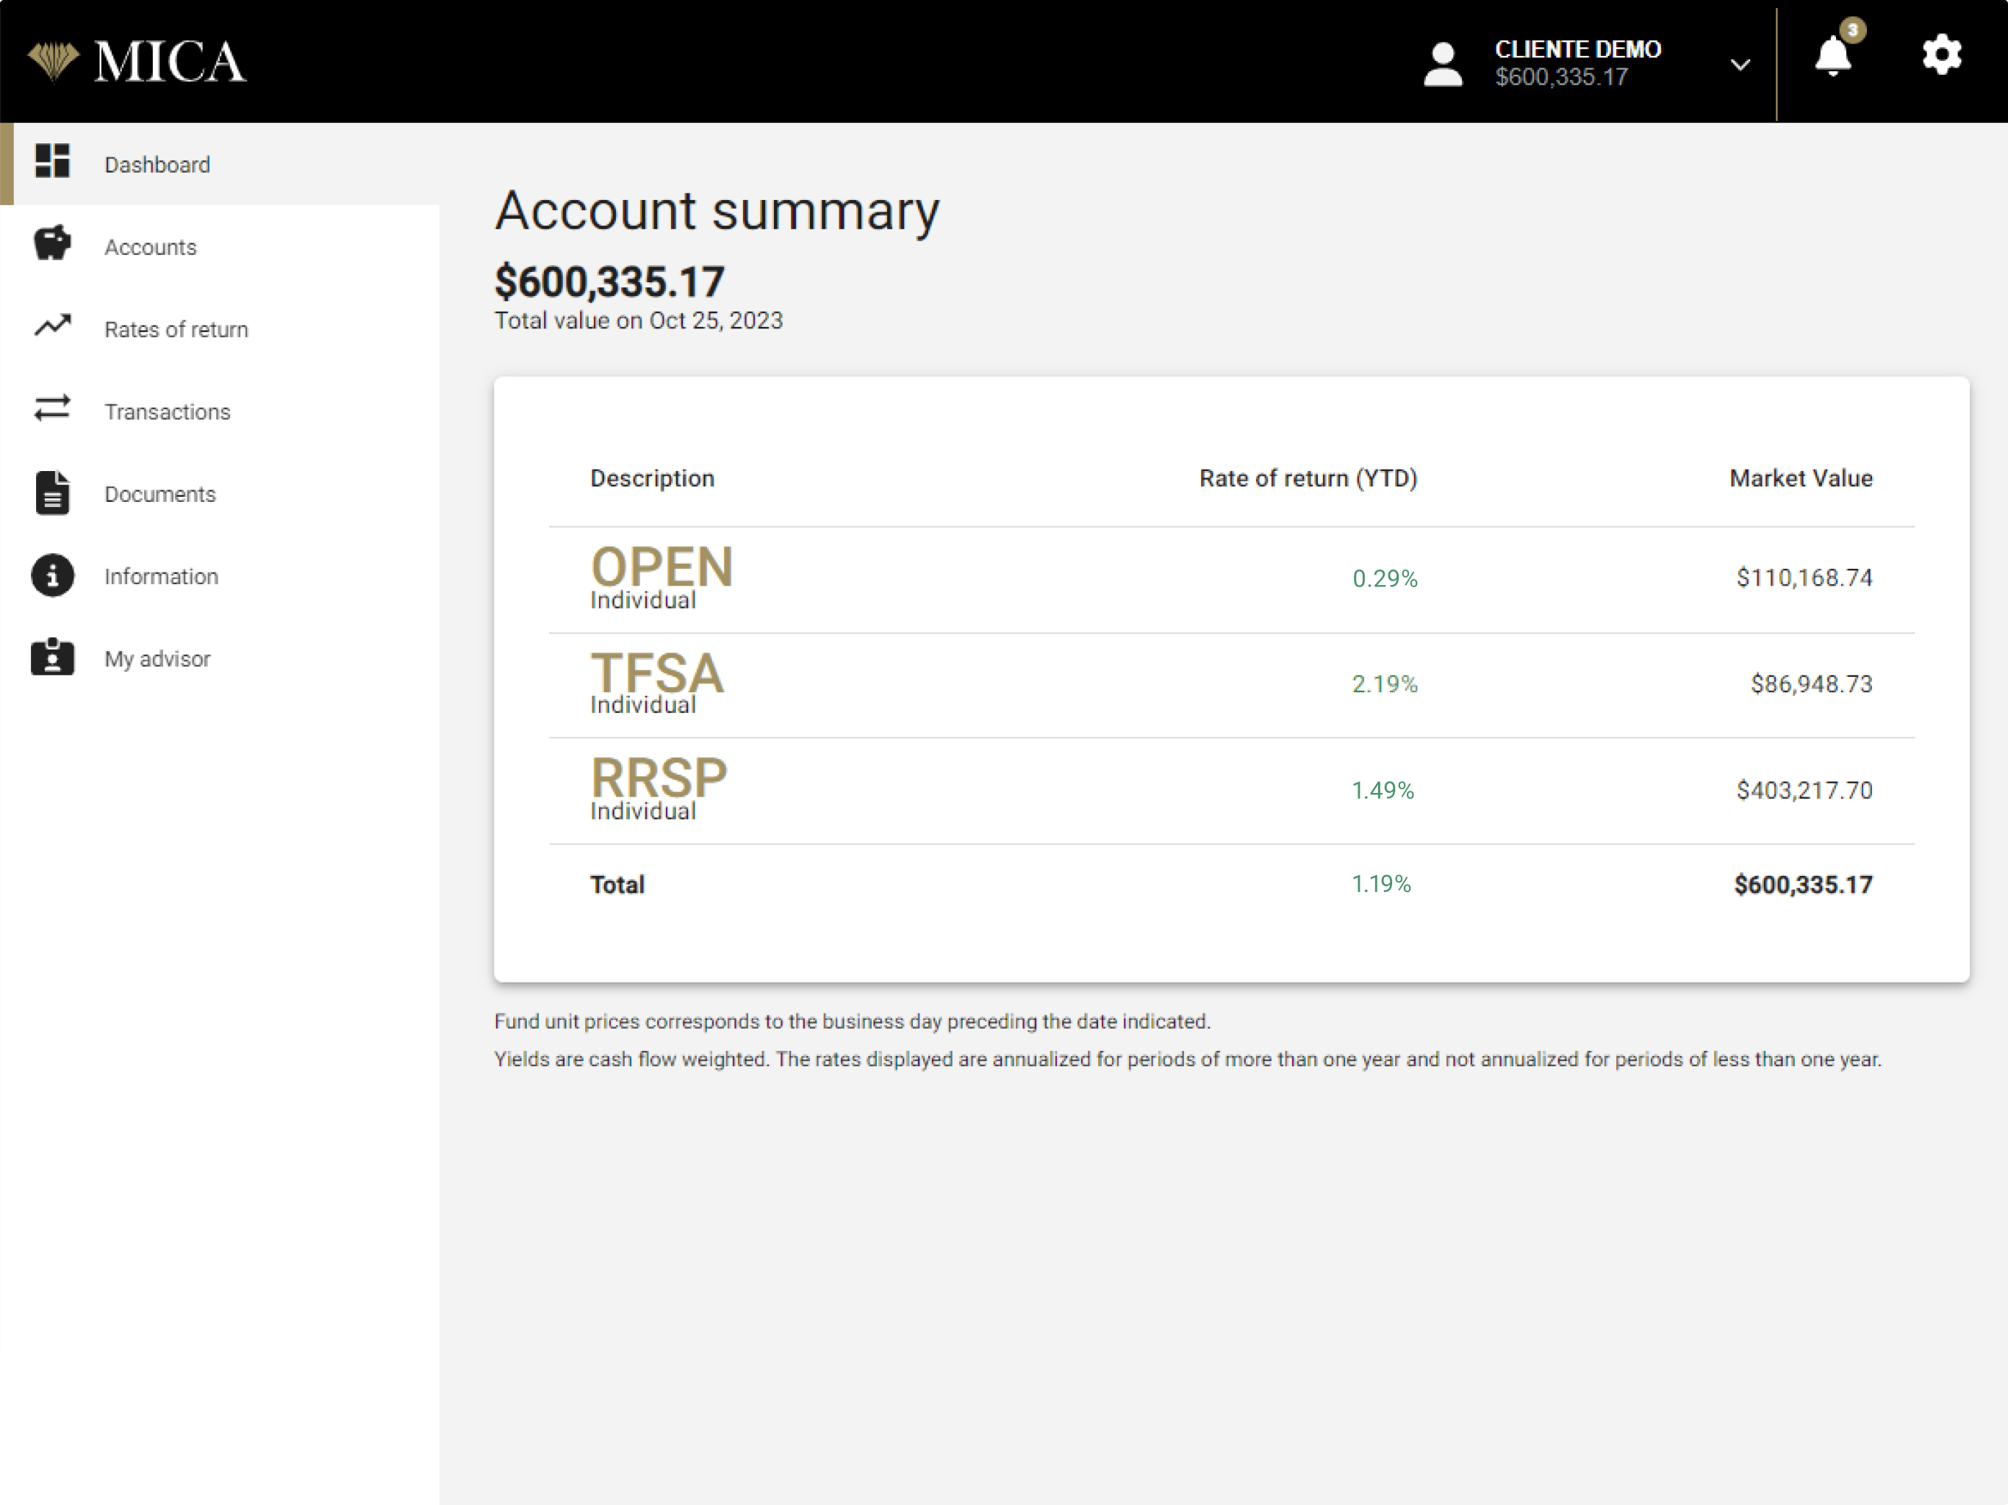Click the Accounts piggy bank icon
Viewport: 2008px width, 1505px height.
click(x=53, y=243)
